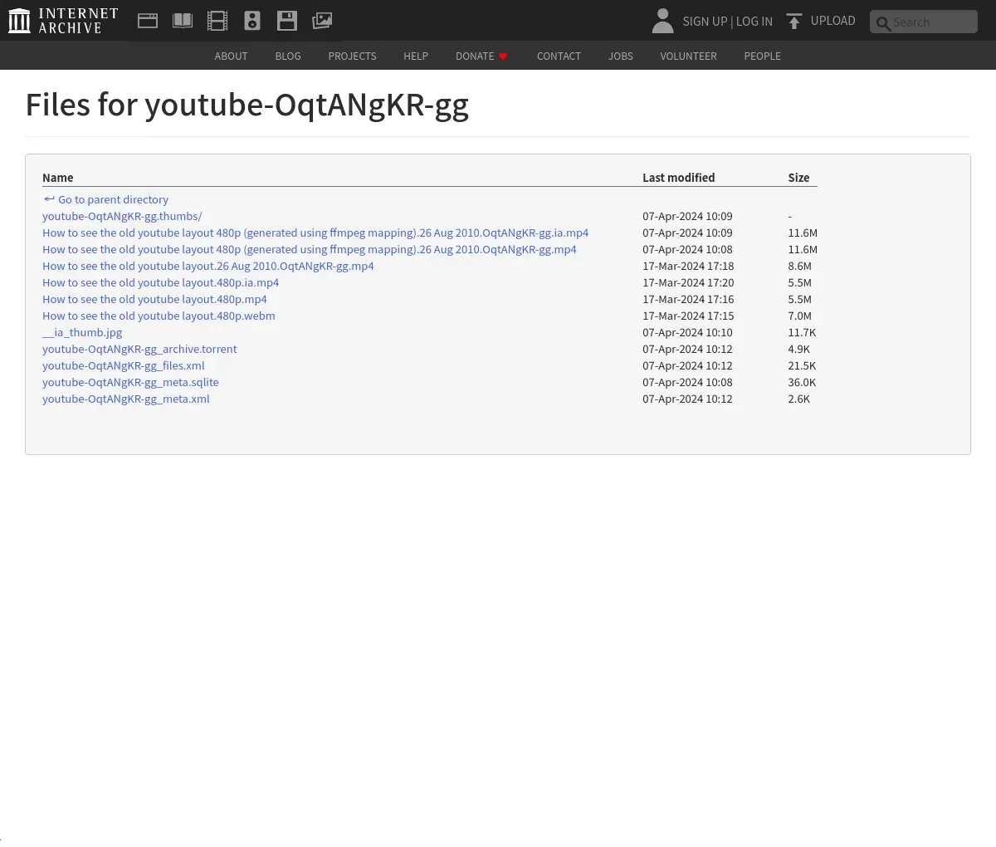This screenshot has width=996, height=847.
Task: Click the page title Files for youtube-OqtANgKR-gg
Action: click(x=247, y=105)
